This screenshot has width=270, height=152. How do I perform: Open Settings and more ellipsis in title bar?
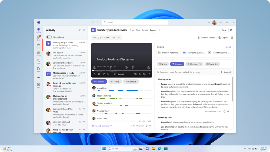point(209,22)
